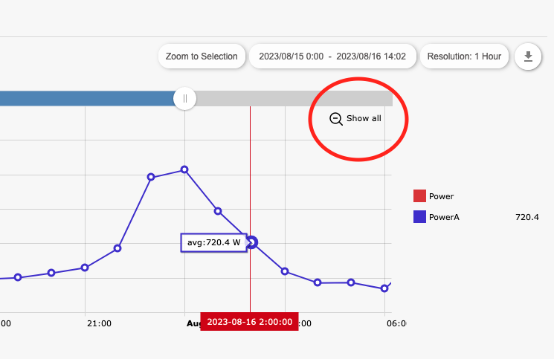Click the range slider handle

[184, 98]
